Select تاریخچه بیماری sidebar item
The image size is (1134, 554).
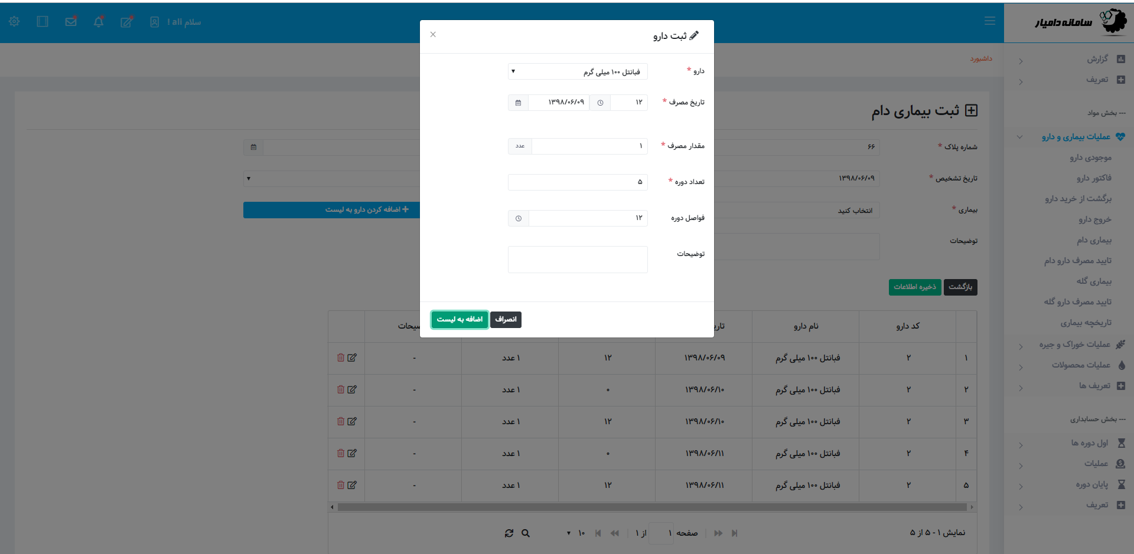coord(1086,323)
